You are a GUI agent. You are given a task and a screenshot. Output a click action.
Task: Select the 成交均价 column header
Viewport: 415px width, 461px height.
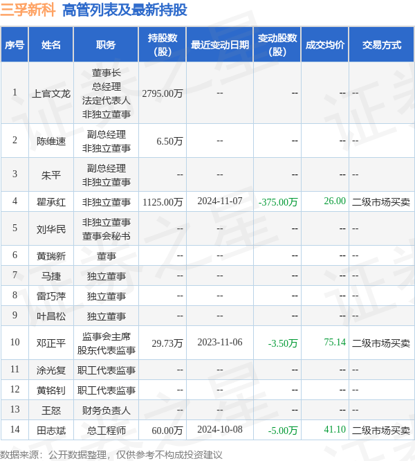[325, 45]
